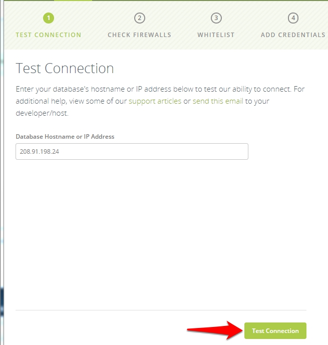The image size is (328, 345).
Task: Focus the Database Hostname or IP Address field
Action: tap(132, 152)
